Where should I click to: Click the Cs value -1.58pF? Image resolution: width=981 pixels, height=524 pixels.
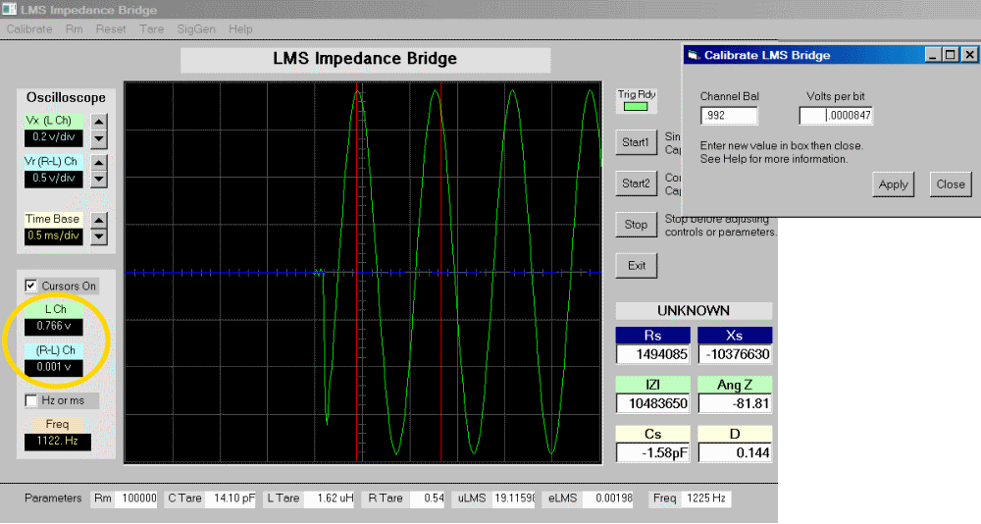653,452
